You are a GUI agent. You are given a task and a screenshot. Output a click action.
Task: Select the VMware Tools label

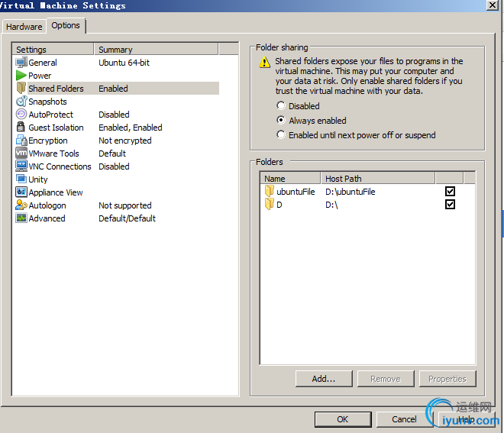53,153
